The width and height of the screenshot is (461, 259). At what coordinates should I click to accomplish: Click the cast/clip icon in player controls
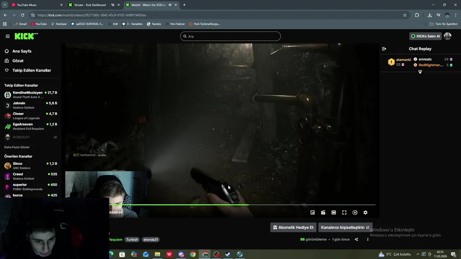tap(323, 213)
